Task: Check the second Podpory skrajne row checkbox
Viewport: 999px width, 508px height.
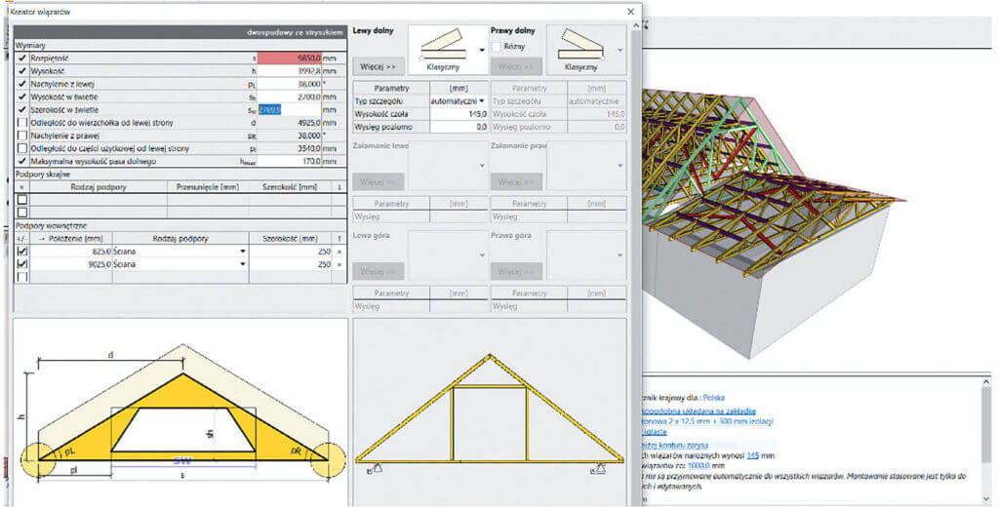Action: pos(22,212)
